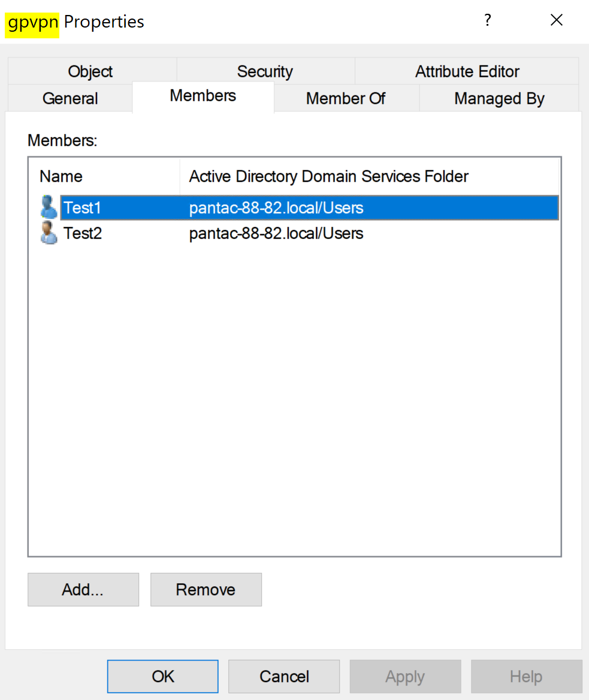Select the General tab

70,99
